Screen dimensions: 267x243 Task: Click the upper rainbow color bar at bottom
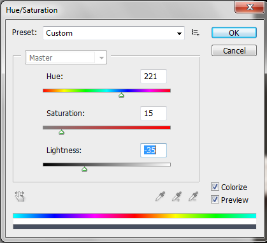pos(134,216)
